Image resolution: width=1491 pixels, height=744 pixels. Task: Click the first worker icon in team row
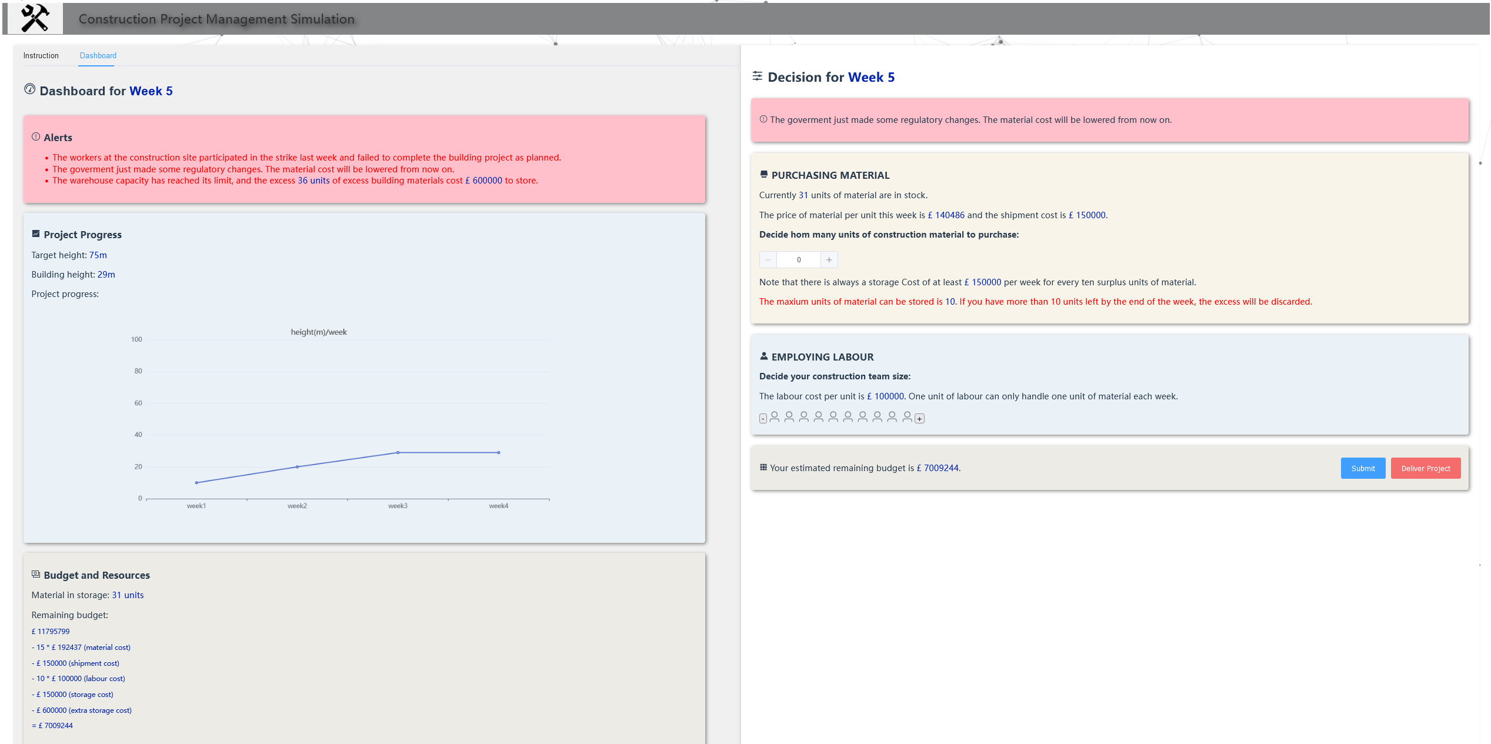[775, 417]
